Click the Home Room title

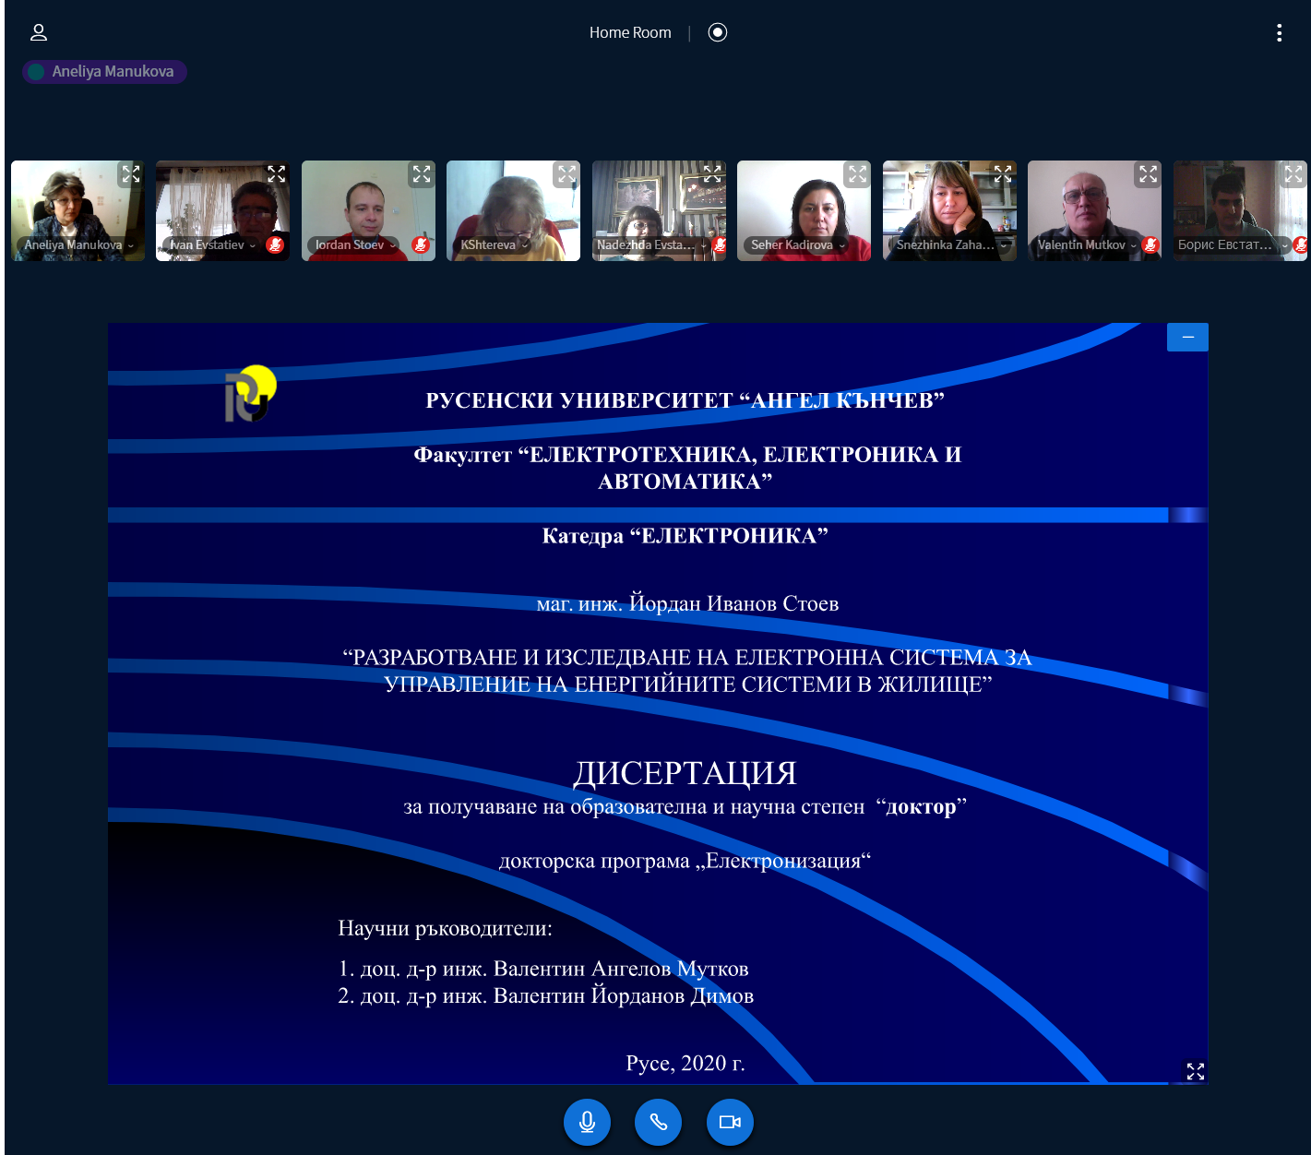pos(630,32)
